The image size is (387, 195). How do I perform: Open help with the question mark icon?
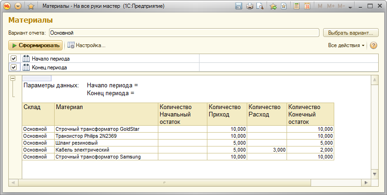point(374,45)
